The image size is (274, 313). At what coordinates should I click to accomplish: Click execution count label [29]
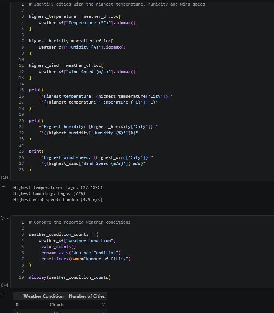[4, 177]
